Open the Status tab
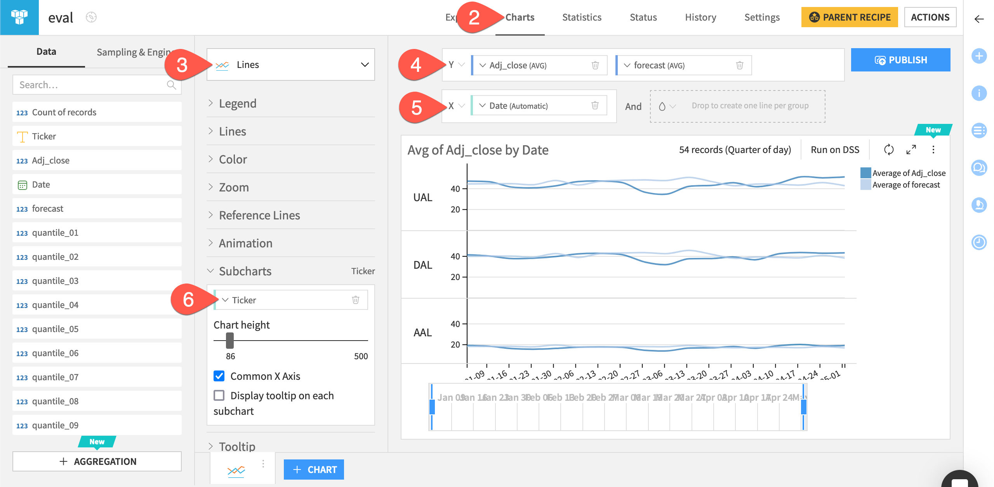Screen dimensions: 994x487 (643, 17)
